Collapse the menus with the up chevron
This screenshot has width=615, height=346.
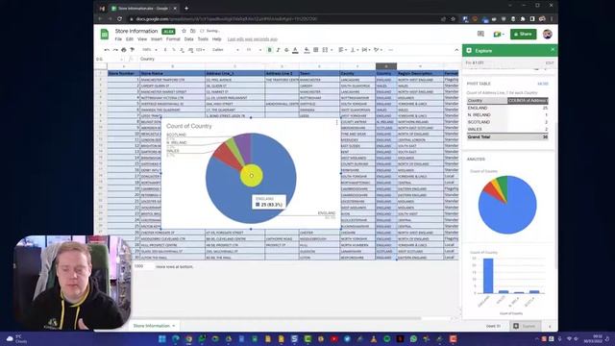coord(456,50)
